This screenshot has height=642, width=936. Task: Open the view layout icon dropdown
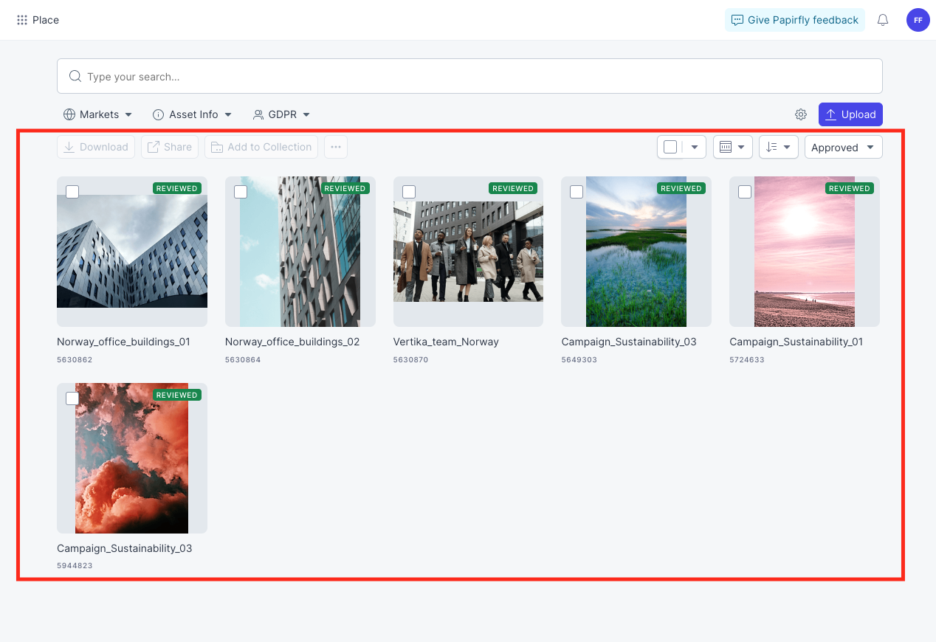click(733, 147)
